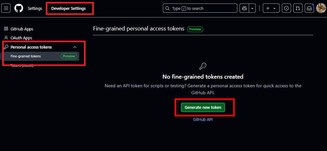Collapse the Personal access tokens section
327x151 pixels.
[75, 47]
